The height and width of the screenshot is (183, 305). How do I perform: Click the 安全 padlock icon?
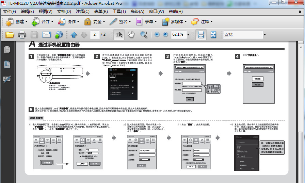click(x=87, y=22)
